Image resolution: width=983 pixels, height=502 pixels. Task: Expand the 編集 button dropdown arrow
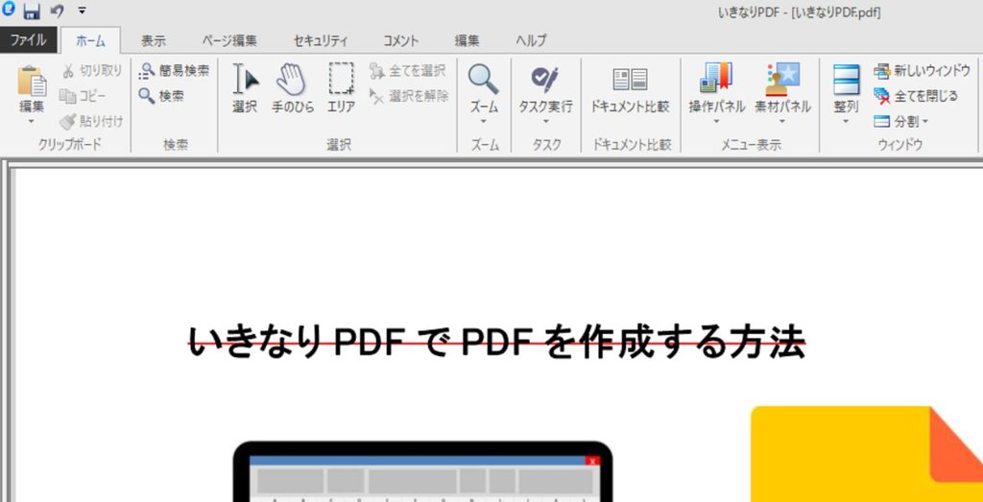coord(32,122)
